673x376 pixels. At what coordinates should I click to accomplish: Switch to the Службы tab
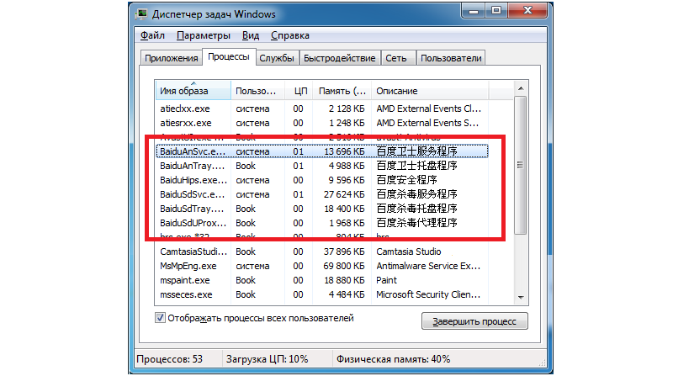pos(277,58)
